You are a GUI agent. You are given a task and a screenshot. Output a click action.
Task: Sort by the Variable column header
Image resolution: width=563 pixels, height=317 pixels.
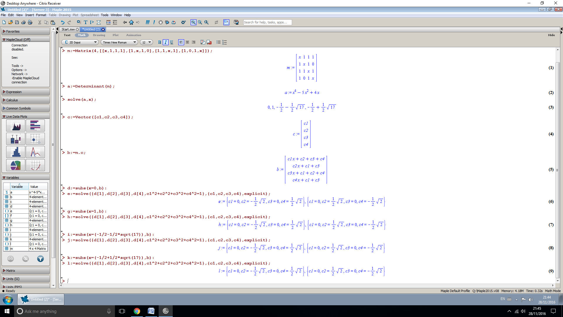[19, 187]
